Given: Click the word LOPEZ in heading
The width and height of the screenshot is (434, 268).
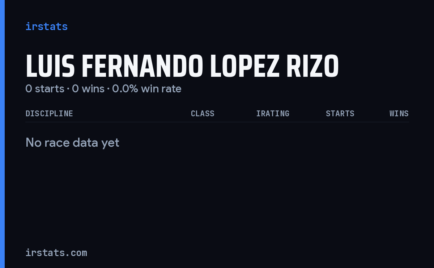Looking at the screenshot, I should pos(245,67).
